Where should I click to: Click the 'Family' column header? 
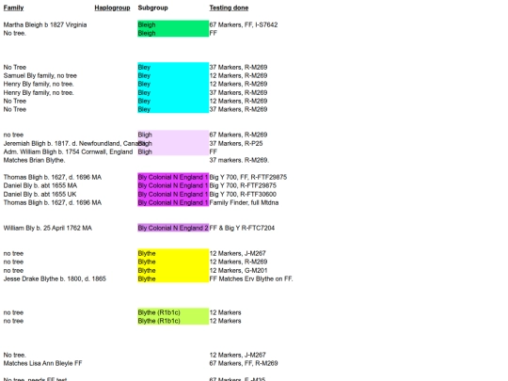pos(13,8)
